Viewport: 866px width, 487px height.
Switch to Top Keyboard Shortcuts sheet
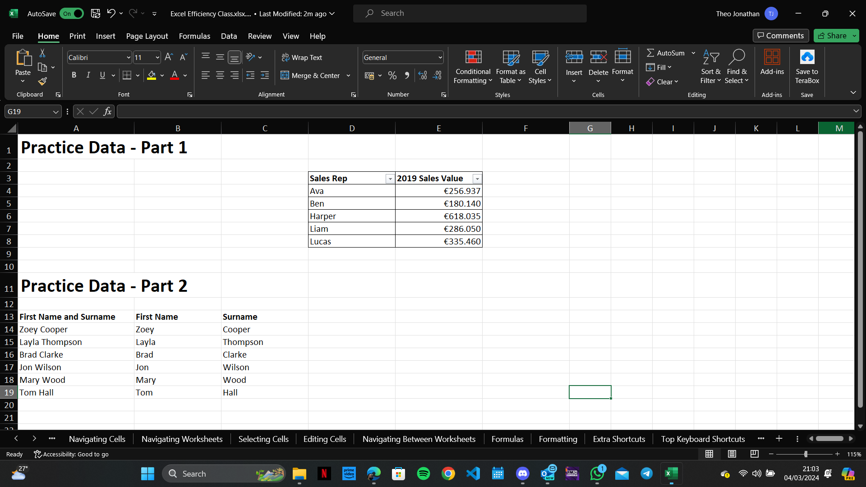[x=703, y=439]
